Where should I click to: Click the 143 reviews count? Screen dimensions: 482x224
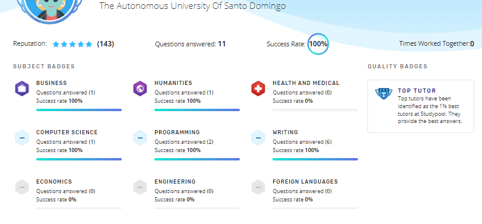point(106,44)
